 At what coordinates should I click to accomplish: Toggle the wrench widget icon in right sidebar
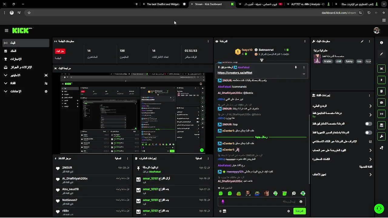click(381, 136)
